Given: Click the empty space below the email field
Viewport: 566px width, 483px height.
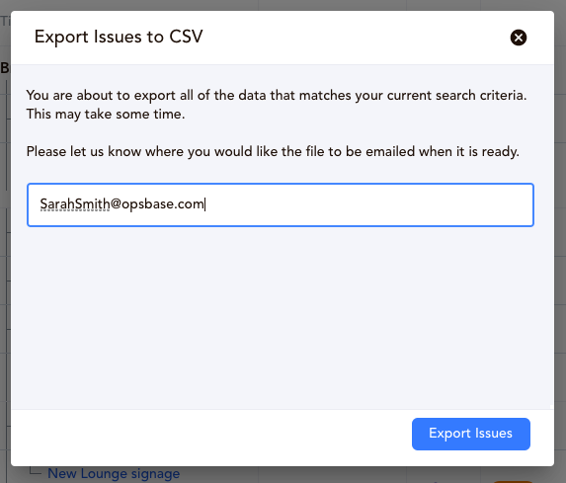Looking at the screenshot, I should [282, 318].
